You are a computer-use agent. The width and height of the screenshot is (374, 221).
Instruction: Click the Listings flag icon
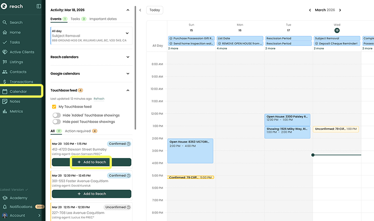pos(4,62)
